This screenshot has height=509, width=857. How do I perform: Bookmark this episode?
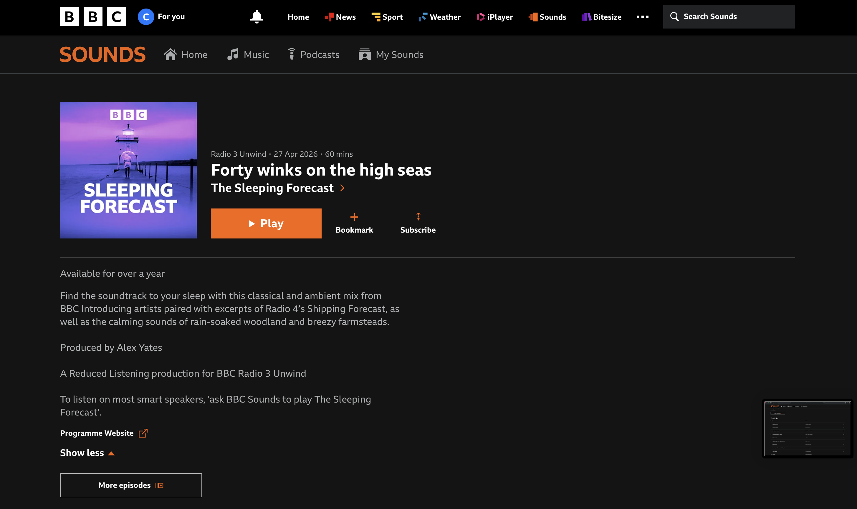point(354,223)
